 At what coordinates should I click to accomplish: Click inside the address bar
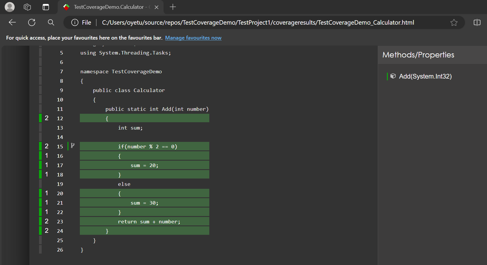pos(258,22)
